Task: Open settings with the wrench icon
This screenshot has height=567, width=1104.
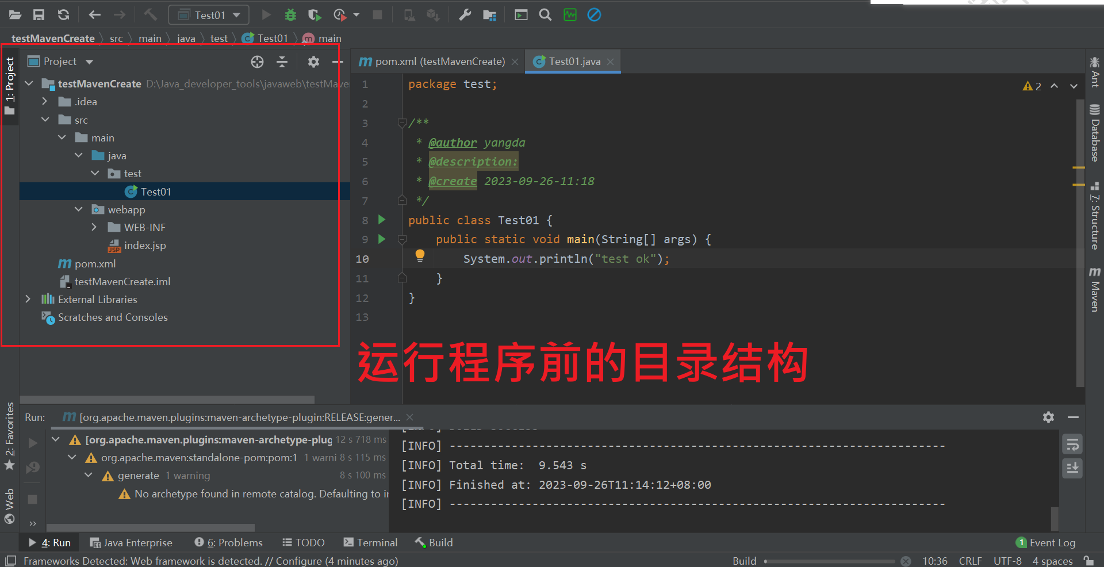Action: click(465, 15)
